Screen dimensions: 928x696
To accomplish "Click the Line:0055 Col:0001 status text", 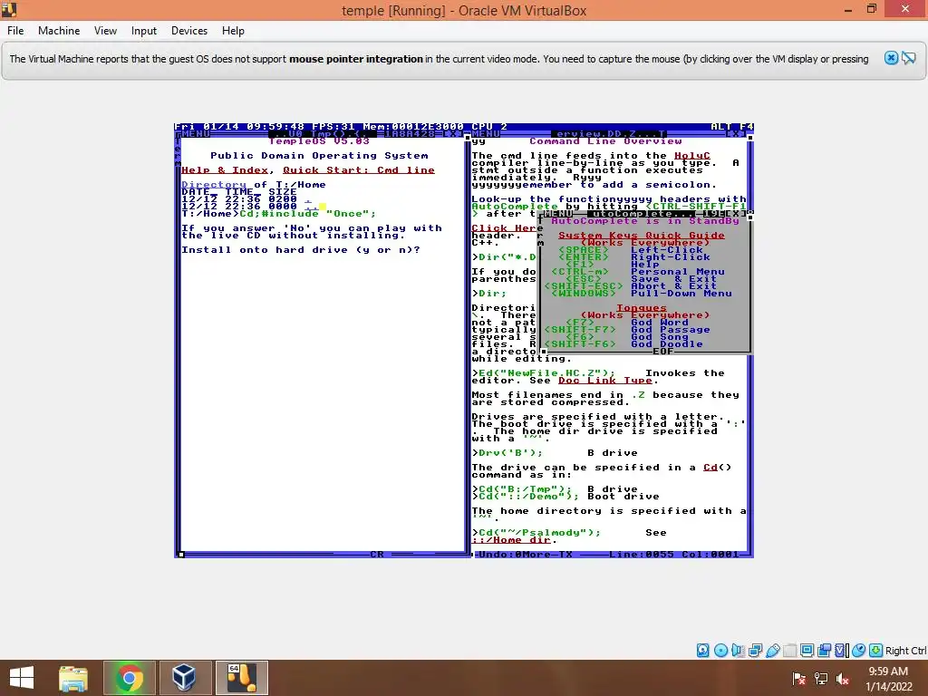I will (x=674, y=555).
